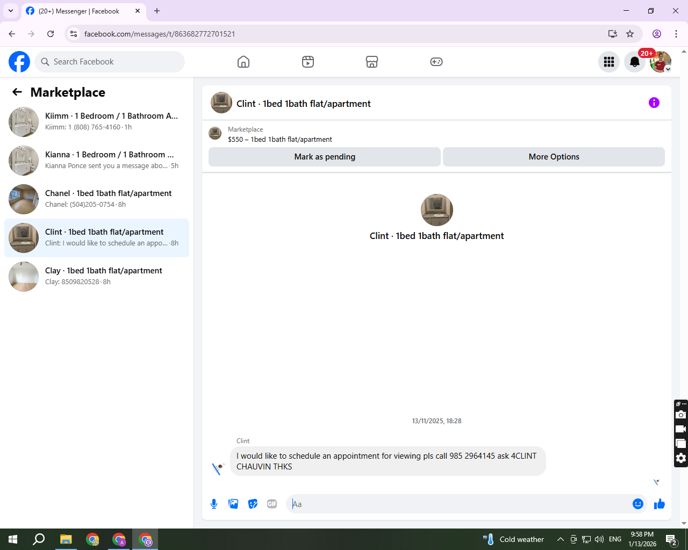Open the Facebook logo home link
The width and height of the screenshot is (688, 550).
point(19,62)
